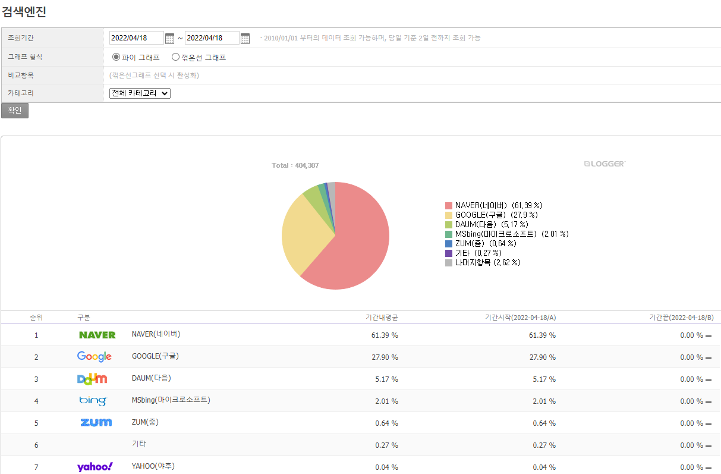The image size is (721, 474).
Task: Click the 기간끝(2022-04-18/B) column header
Action: (x=681, y=318)
